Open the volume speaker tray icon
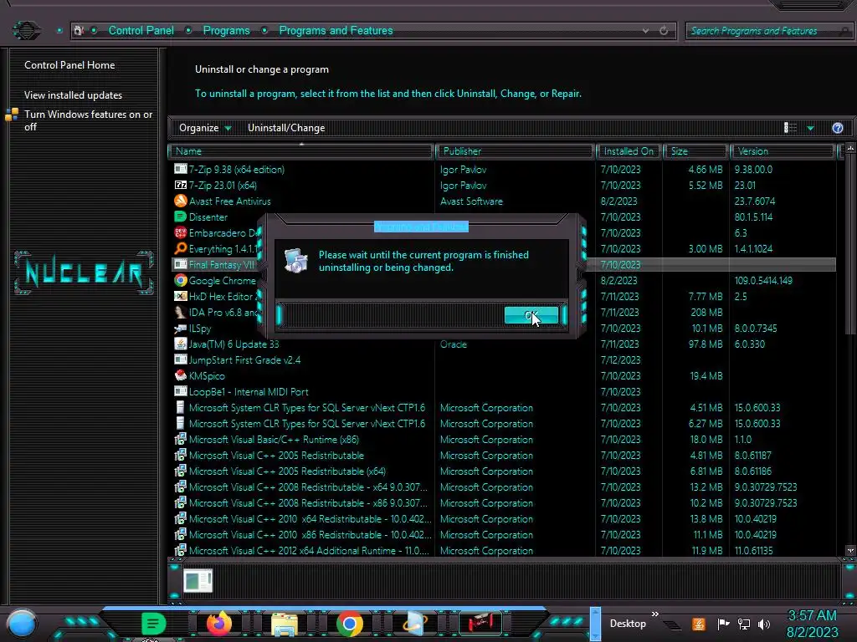The width and height of the screenshot is (857, 642). pyautogui.click(x=764, y=624)
